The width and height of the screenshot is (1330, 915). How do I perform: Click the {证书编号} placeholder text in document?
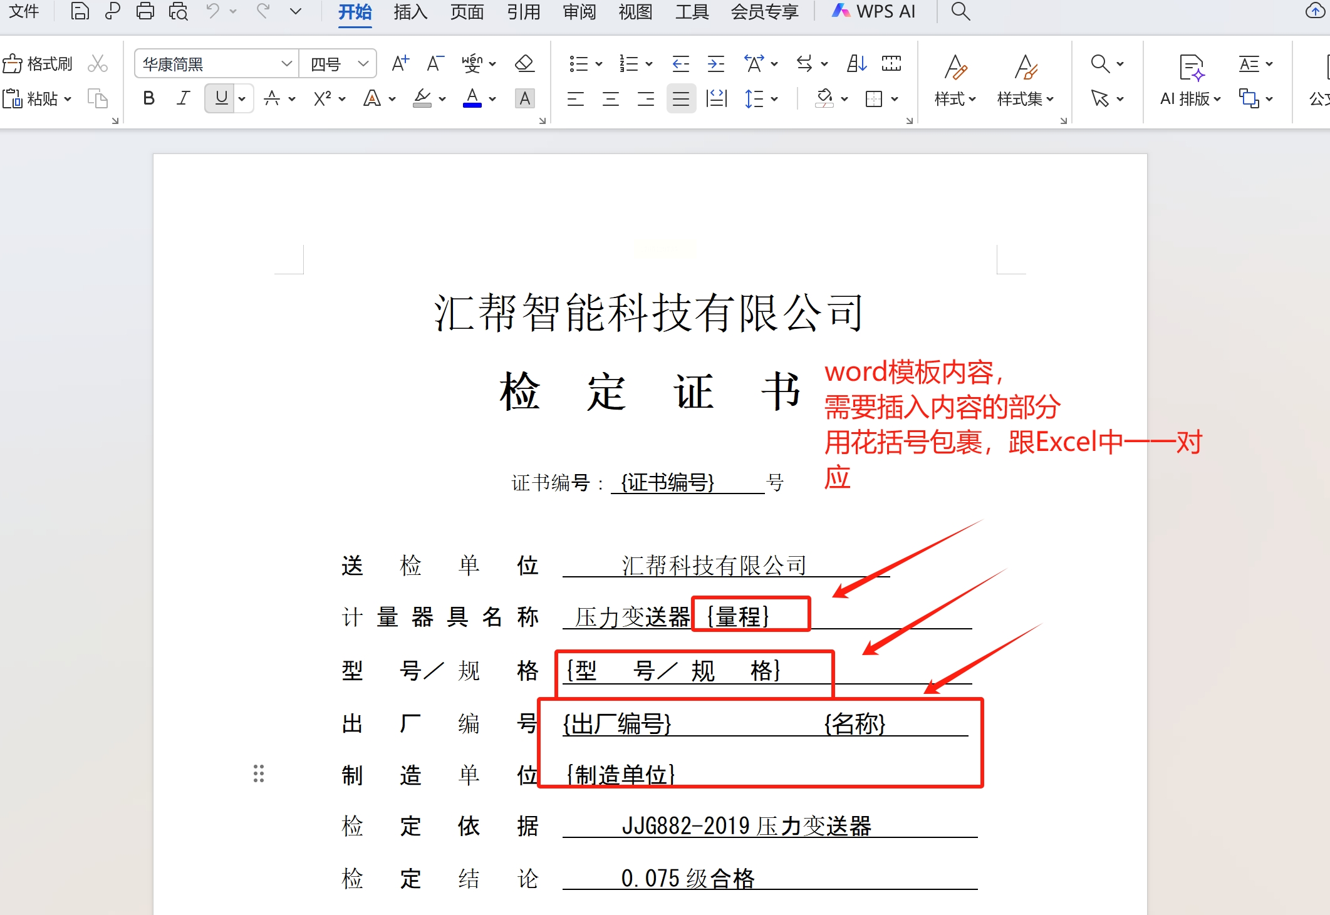667,482
